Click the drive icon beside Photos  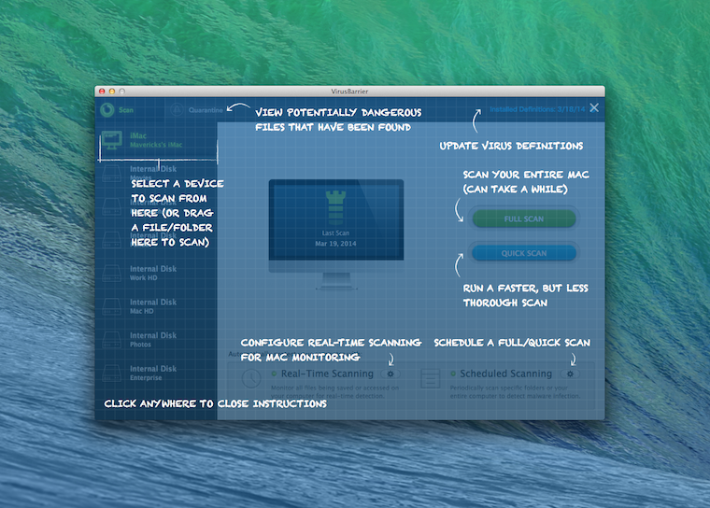(111, 340)
